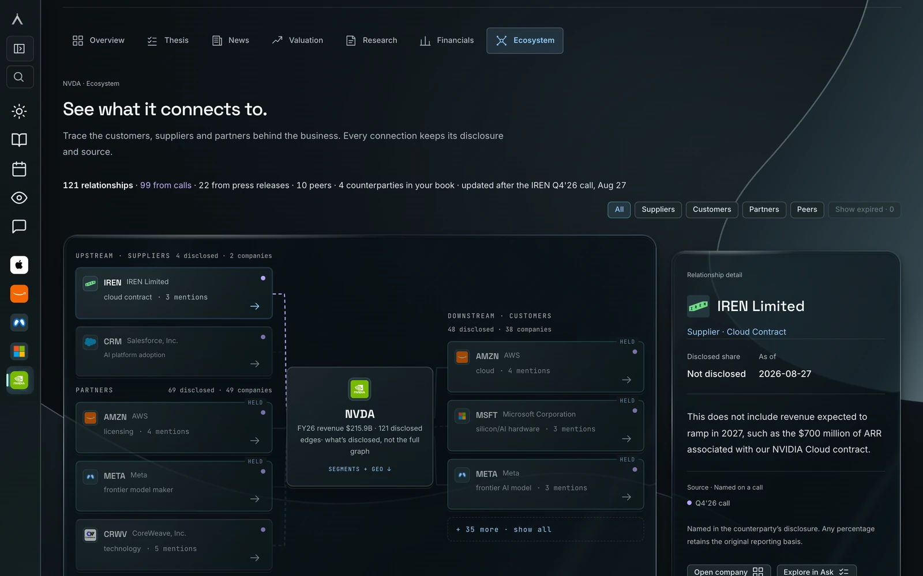This screenshot has width=923, height=576.
Task: Select the NVIDIA company icon in sidebar
Action: (20, 381)
